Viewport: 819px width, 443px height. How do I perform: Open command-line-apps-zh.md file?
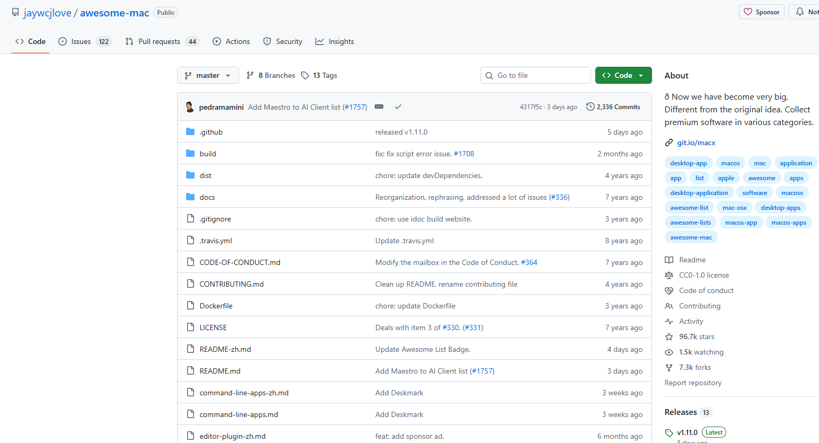[244, 393]
